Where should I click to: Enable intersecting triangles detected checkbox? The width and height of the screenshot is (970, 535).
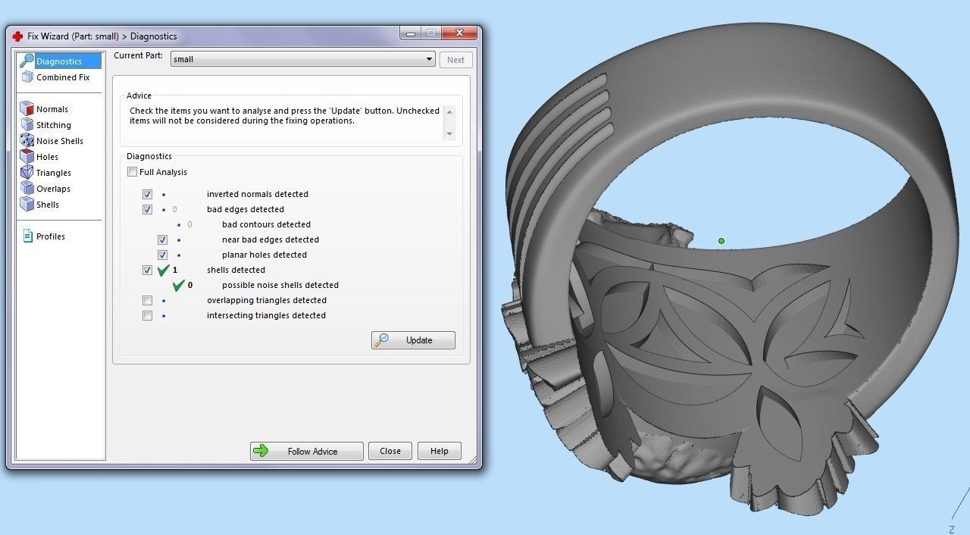pyautogui.click(x=147, y=315)
